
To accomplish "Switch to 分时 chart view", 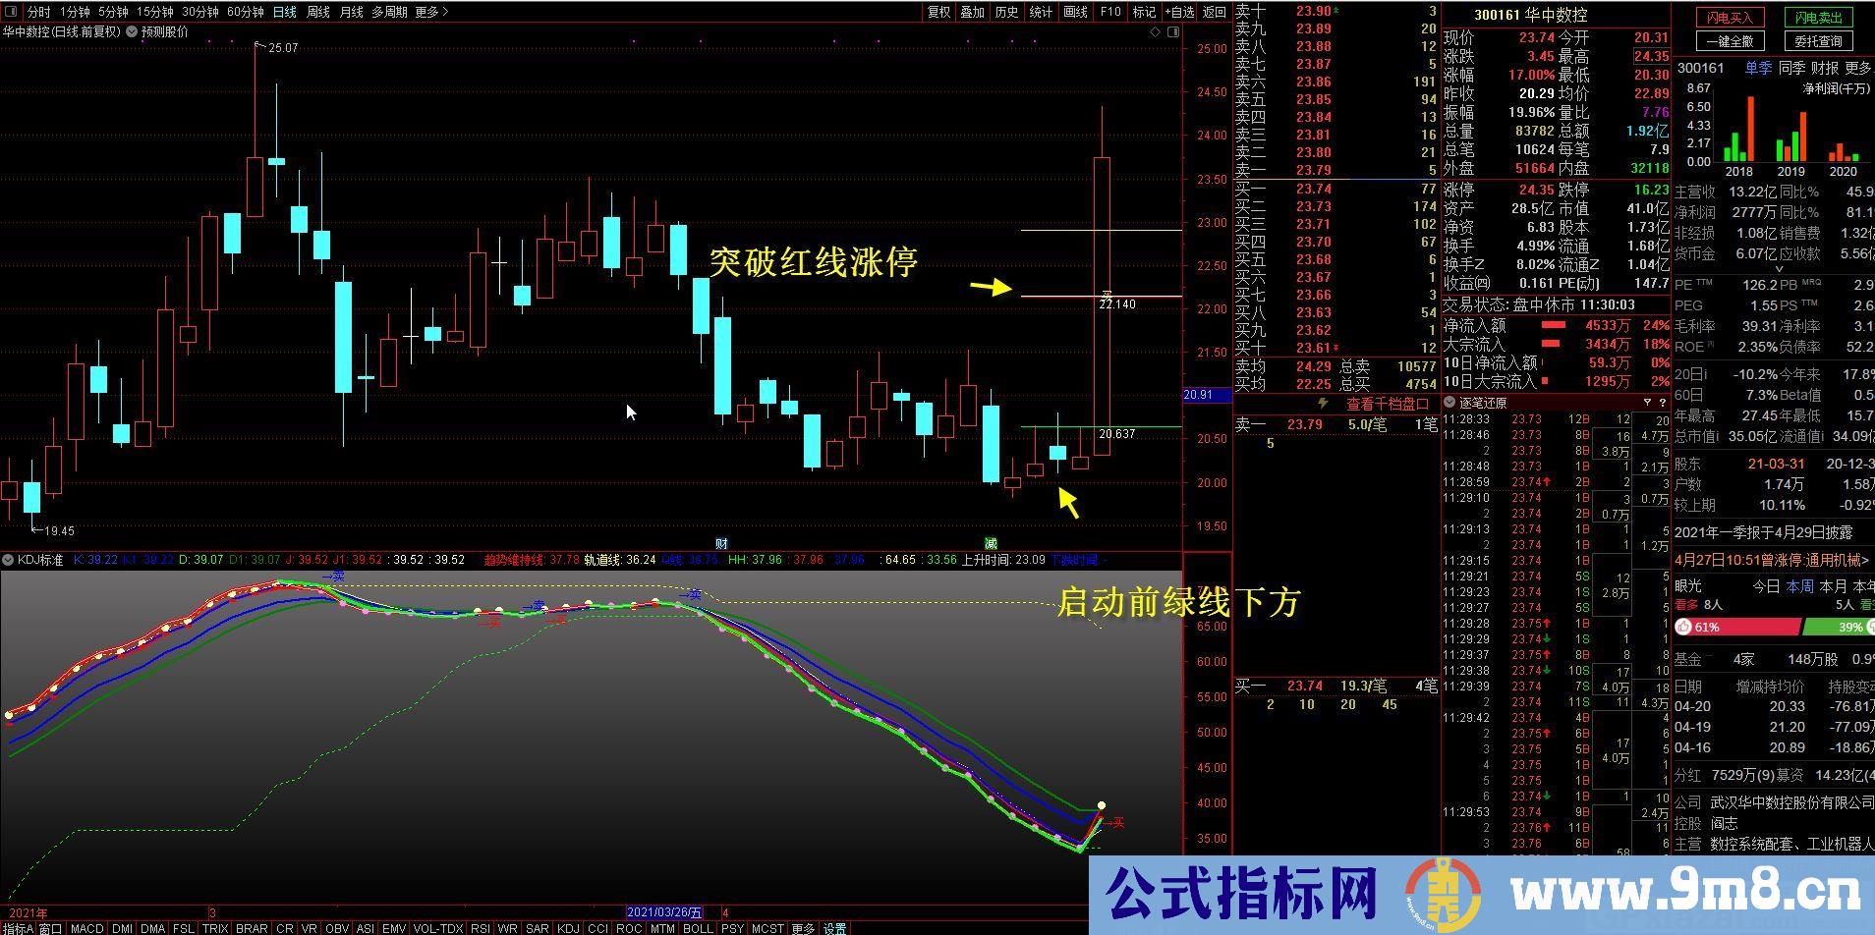I will 38,12.
